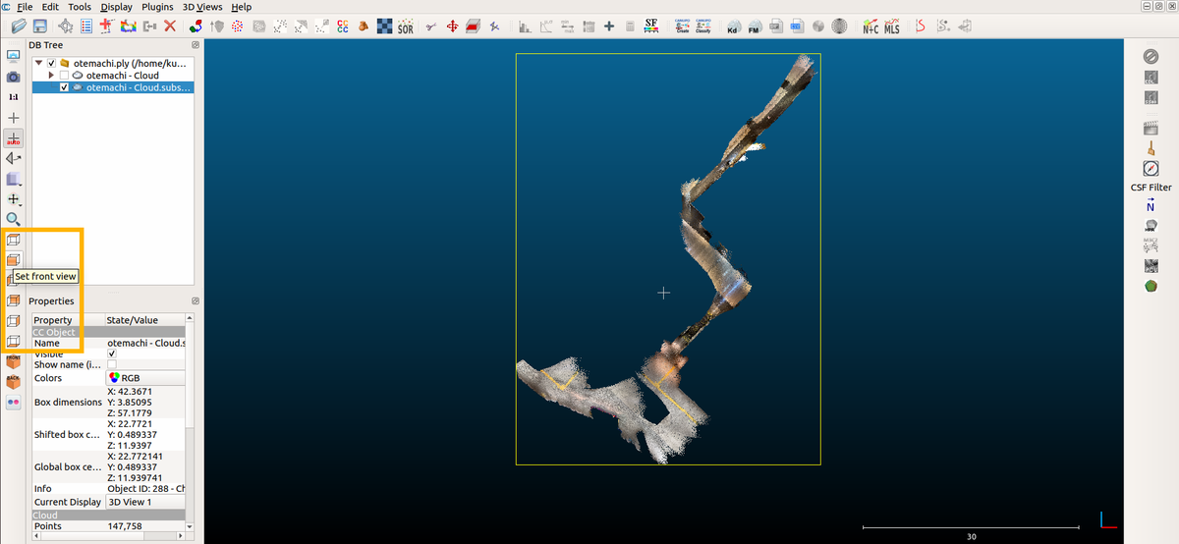Float the DB Tree panel
Viewport: 1179px width, 544px height.
195,45
